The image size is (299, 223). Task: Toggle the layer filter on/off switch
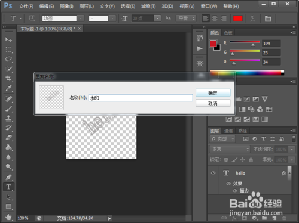click(294, 139)
